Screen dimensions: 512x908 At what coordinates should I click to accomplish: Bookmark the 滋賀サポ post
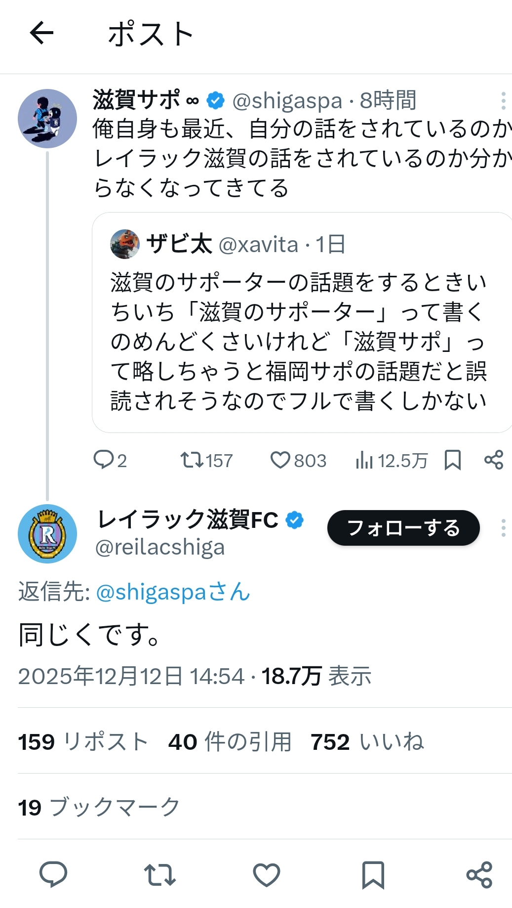coord(452,460)
